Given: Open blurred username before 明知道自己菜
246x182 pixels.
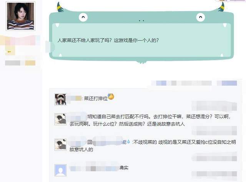Looking at the screenshot, I should pos(77,116).
